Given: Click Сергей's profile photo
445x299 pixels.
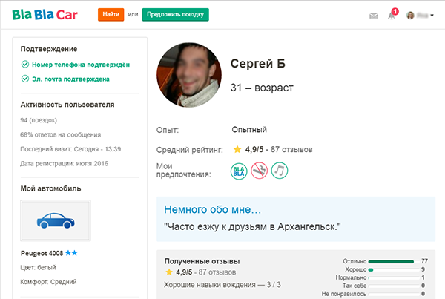Looking at the screenshot, I should (188, 75).
